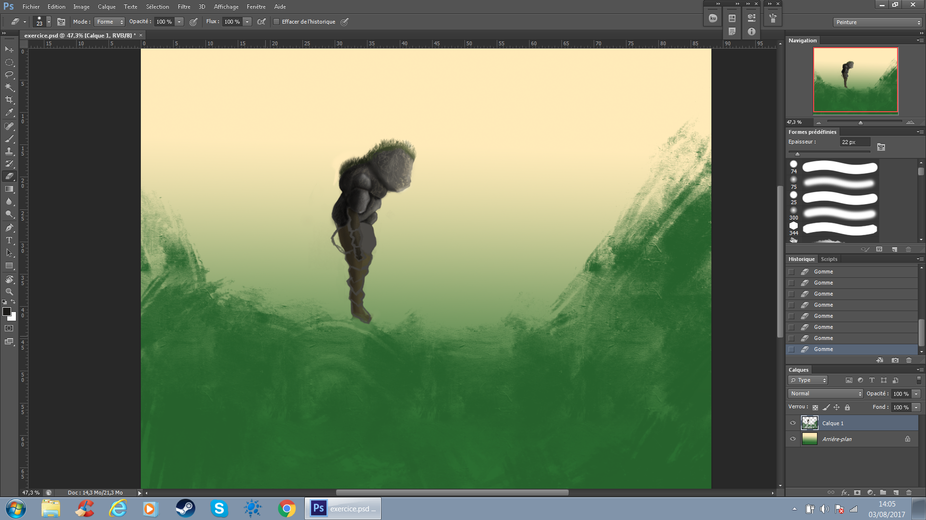Delete current layer via trash icon
The height and width of the screenshot is (520, 926).
tap(909, 493)
